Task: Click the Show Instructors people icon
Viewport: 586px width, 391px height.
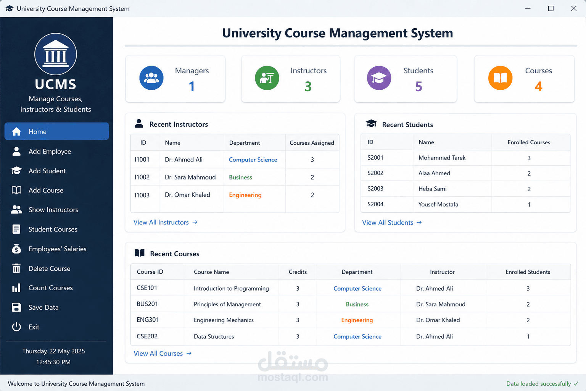Action: click(16, 210)
